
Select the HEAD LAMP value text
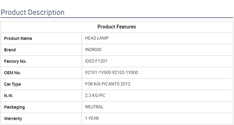point(97,38)
